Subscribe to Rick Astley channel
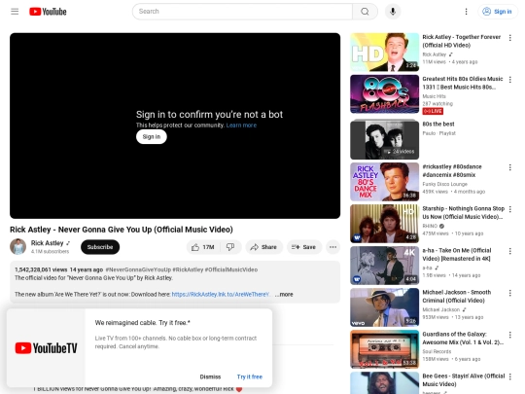Image resolution: width=525 pixels, height=394 pixels. click(100, 247)
